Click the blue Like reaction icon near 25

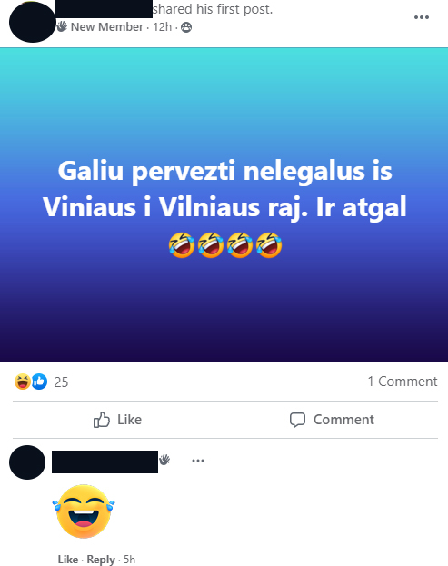click(39, 382)
